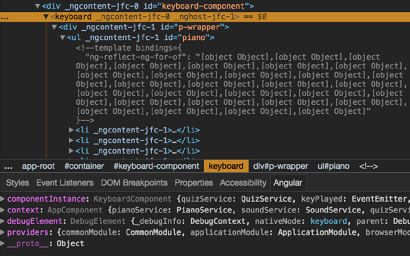Screen dimensions: 410x256
Task: Click the DebugElement class name text
Action: pyautogui.click(x=98, y=221)
